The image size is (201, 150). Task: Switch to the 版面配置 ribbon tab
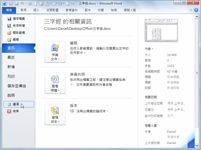pos(53,10)
